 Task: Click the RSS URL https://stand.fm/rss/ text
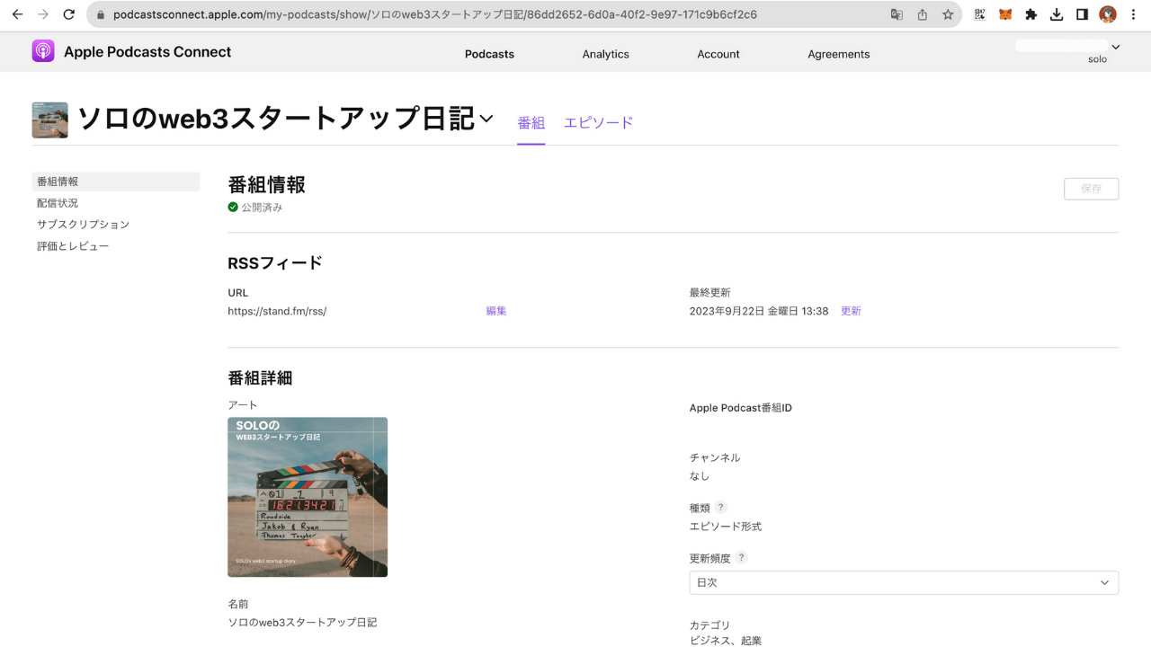click(277, 311)
